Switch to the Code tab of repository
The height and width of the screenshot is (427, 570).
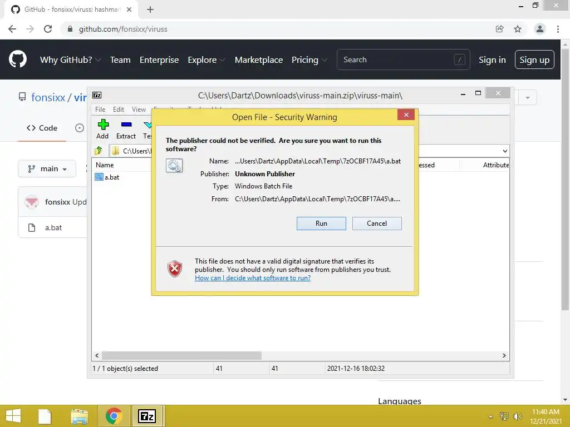point(42,128)
